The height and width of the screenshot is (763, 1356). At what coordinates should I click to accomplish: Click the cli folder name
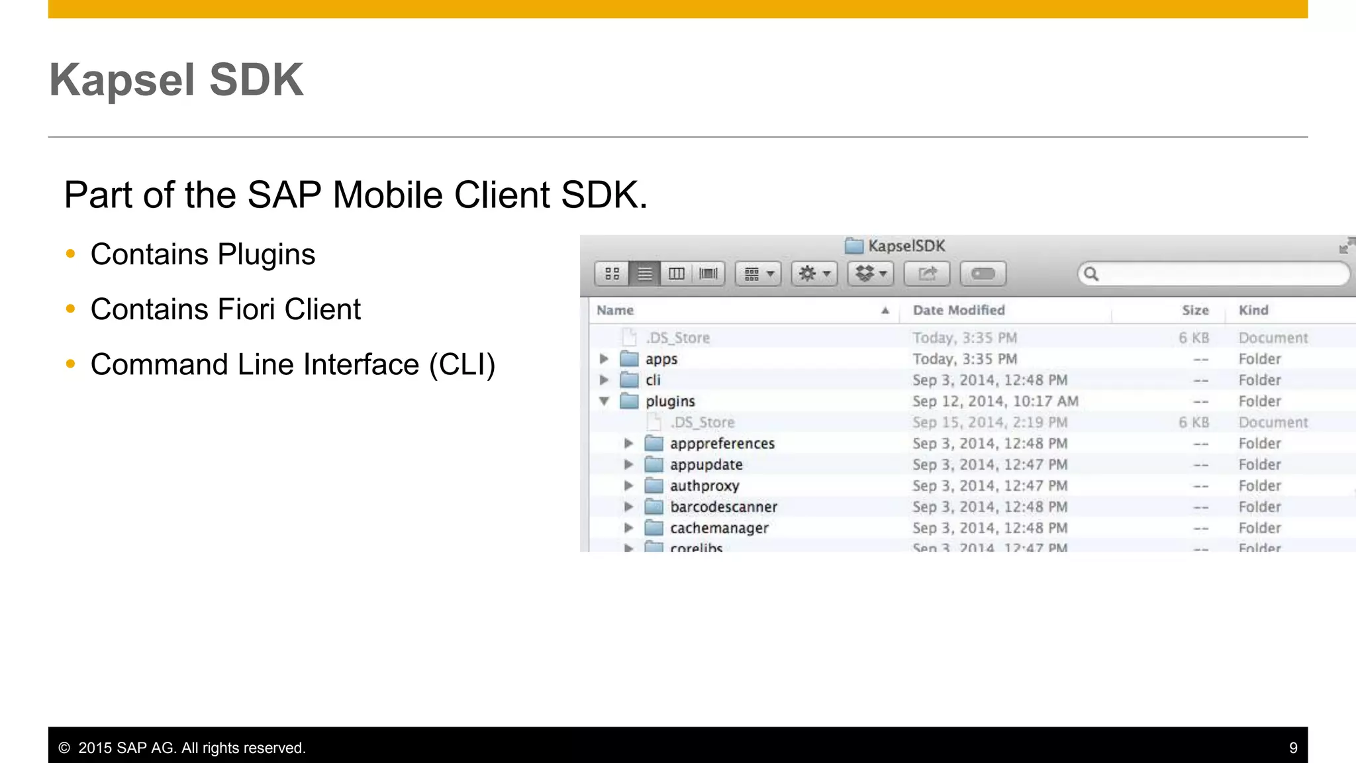653,380
